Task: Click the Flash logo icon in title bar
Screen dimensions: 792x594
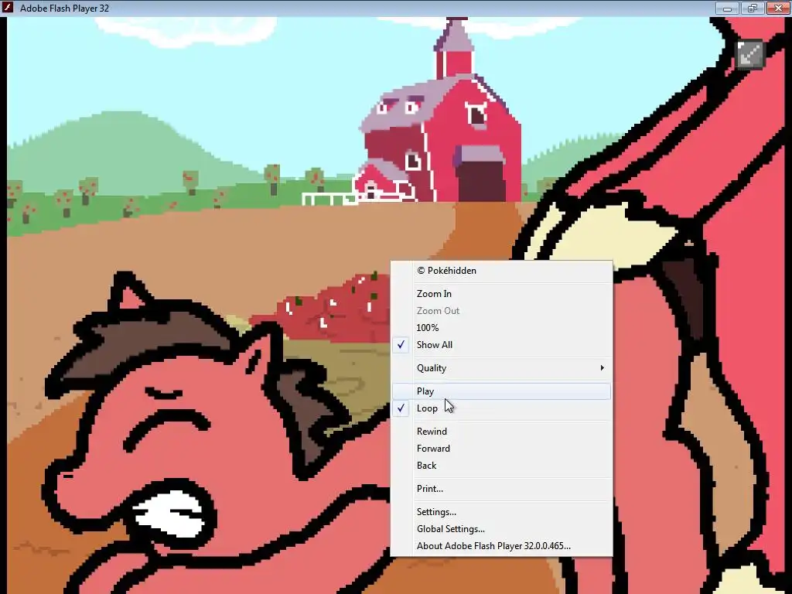Action: tap(8, 8)
